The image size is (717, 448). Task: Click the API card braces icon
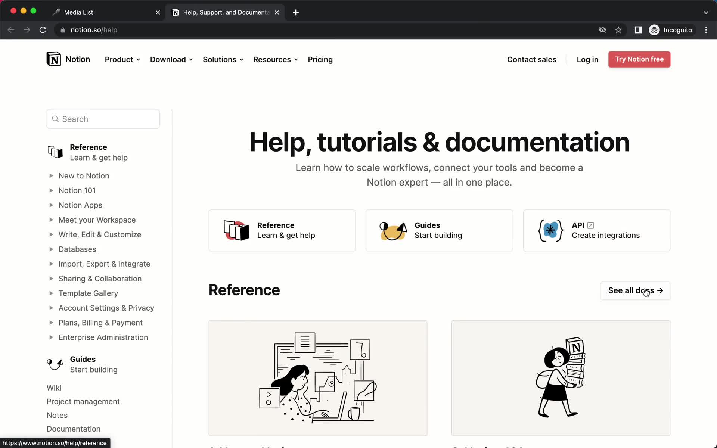[550, 230]
